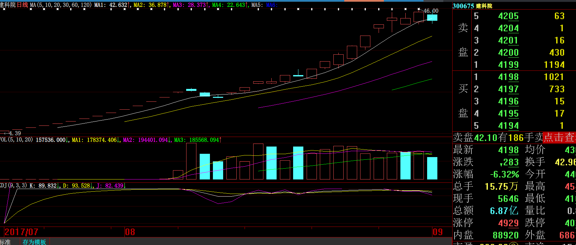The height and width of the screenshot is (245, 576).
Task: Click buy volume 1021
Action: (554, 77)
